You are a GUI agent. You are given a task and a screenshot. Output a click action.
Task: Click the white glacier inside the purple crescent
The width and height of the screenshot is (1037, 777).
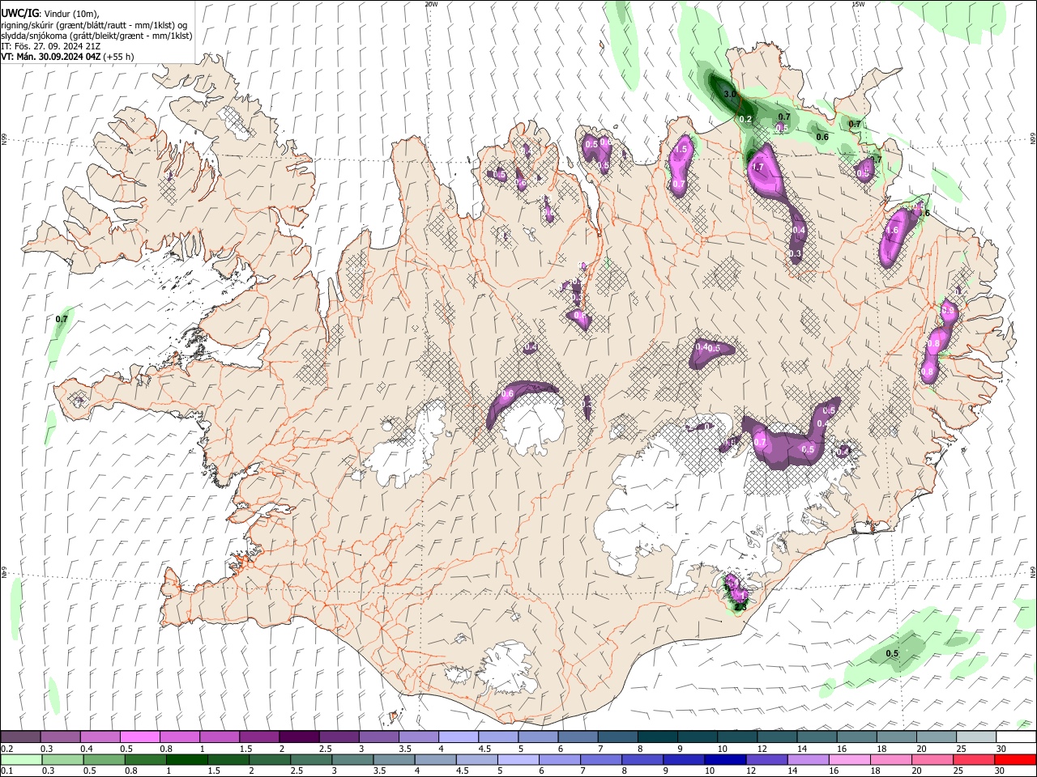[532, 422]
